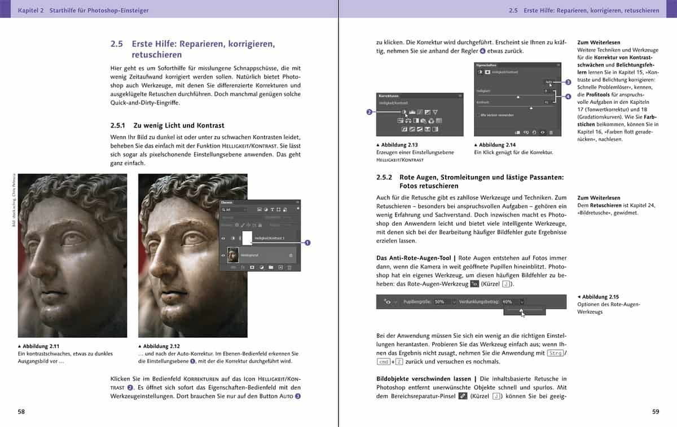Select the Eigenschaften panel tab
Screen dimensions: 677x427
point(486,65)
